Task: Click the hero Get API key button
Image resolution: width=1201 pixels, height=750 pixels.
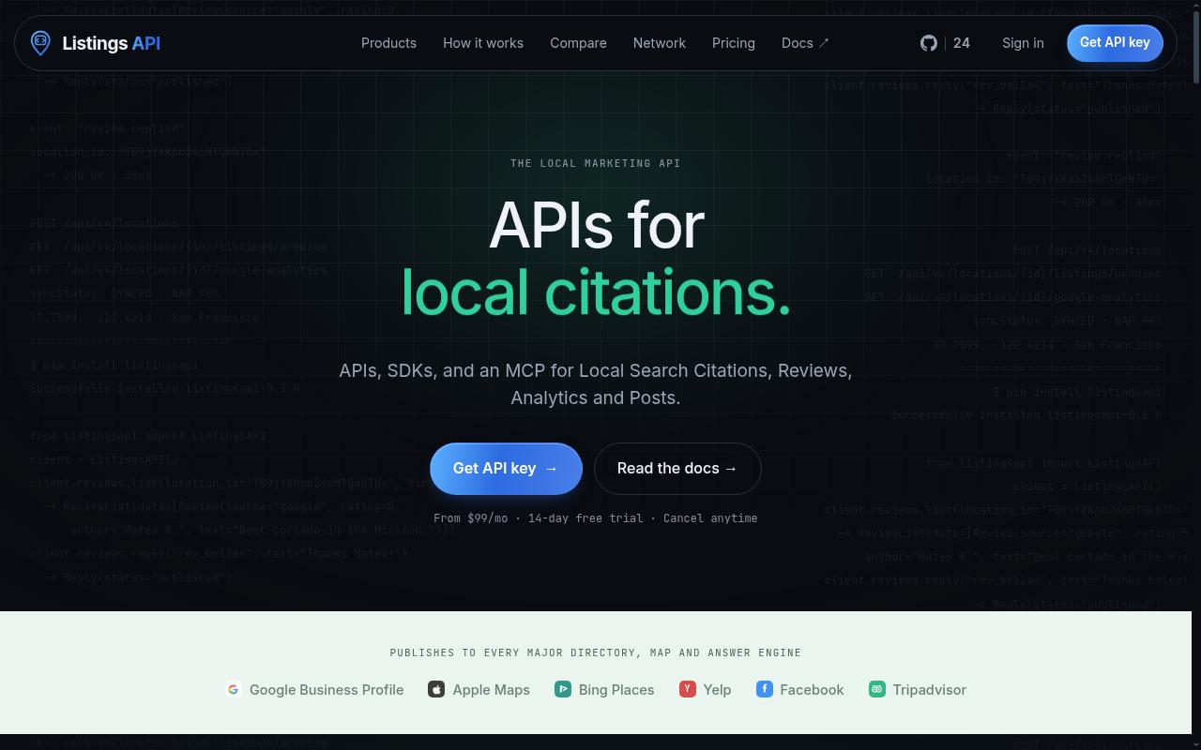Action: (x=506, y=469)
